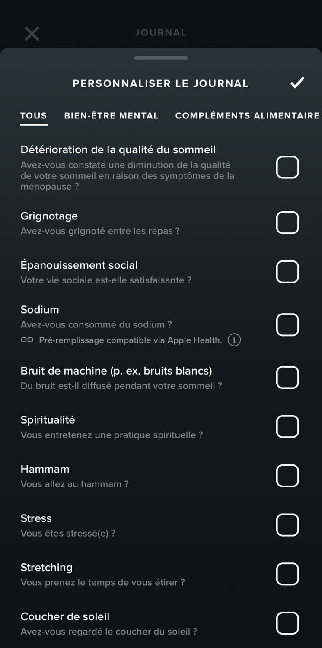Check the Bruit de machine box
The height and width of the screenshot is (648, 322).
[x=287, y=377]
